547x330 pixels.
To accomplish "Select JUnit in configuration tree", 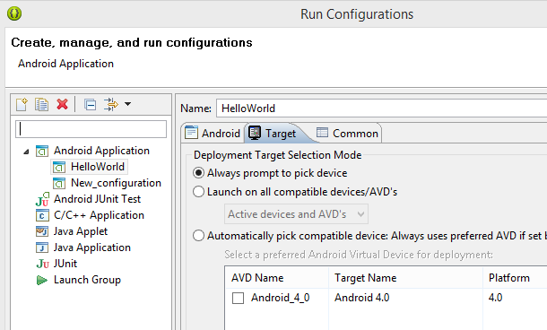I will tap(65, 264).
